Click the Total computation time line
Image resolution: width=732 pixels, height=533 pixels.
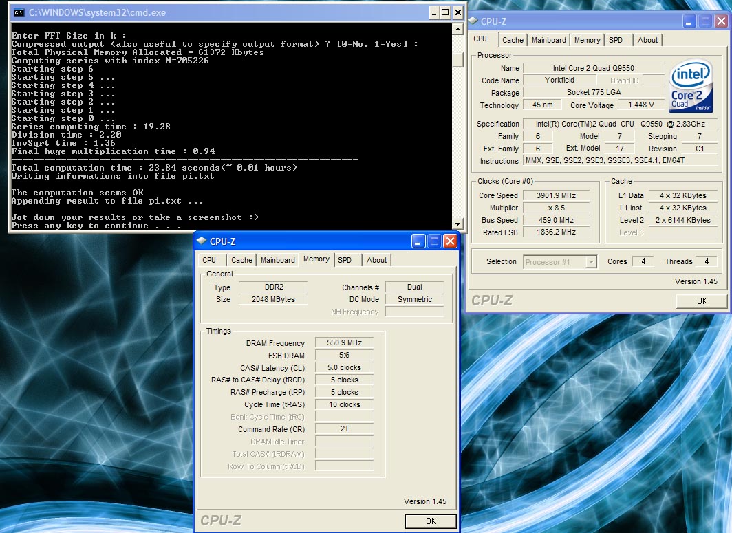click(154, 168)
